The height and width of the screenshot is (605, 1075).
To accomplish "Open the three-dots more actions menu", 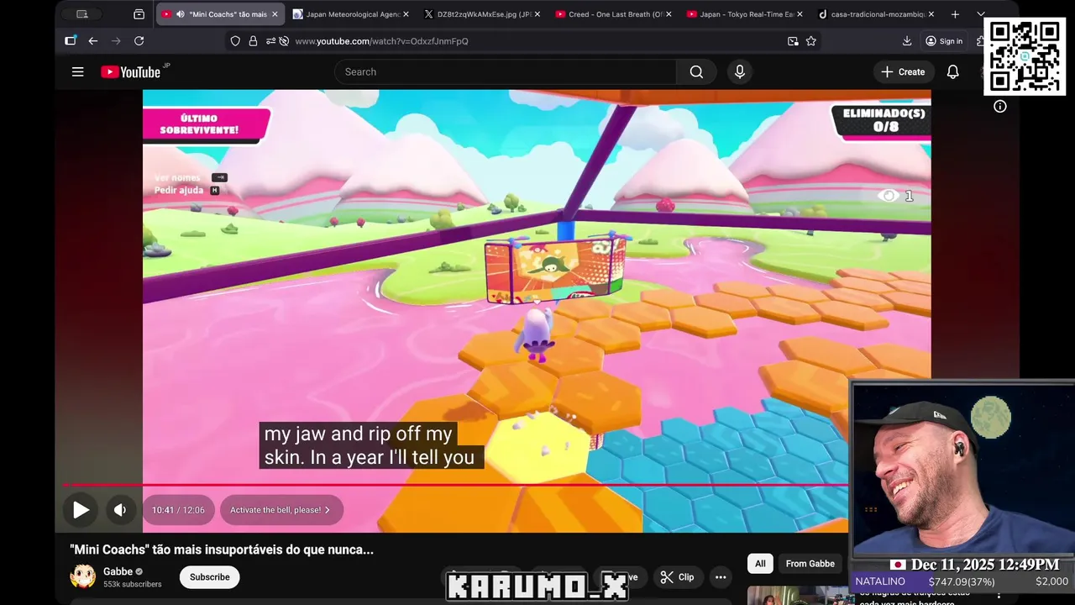I will (x=720, y=577).
